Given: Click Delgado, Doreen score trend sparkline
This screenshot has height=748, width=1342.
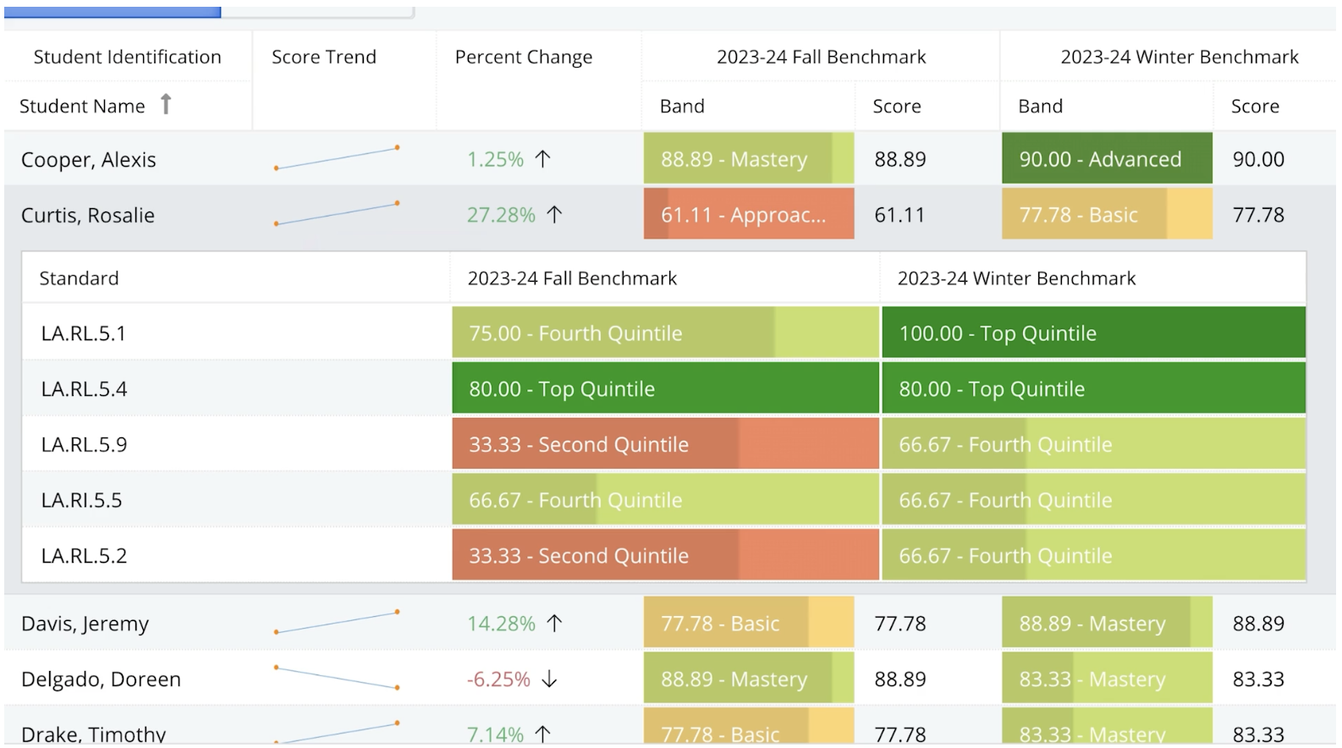Looking at the screenshot, I should click(x=336, y=678).
